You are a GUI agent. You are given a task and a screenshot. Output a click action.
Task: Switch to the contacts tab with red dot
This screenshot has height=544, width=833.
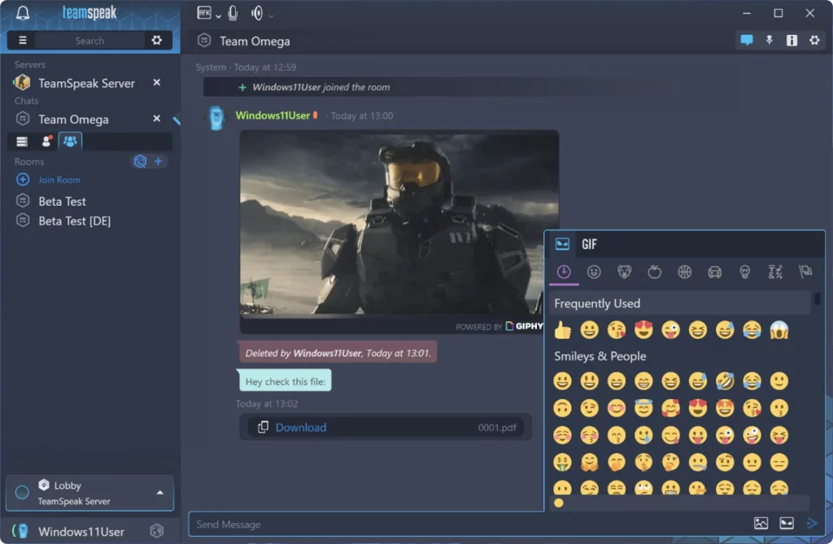click(x=46, y=141)
